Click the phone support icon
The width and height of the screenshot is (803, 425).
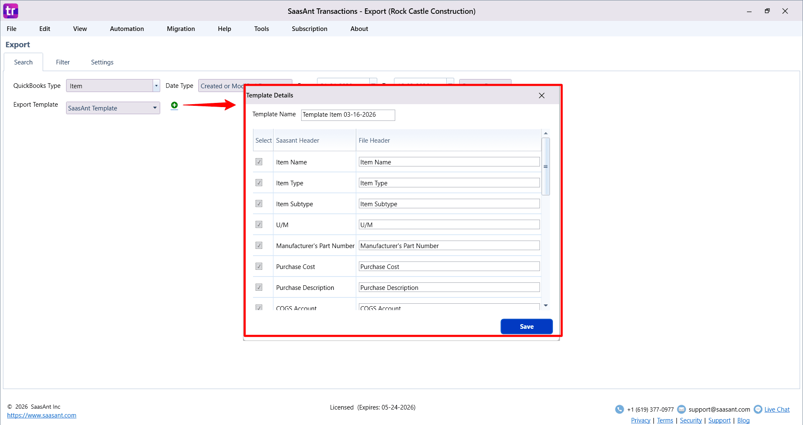619,409
